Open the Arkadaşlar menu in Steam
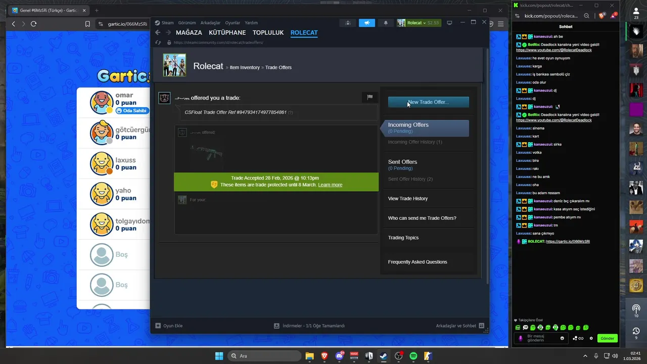647x364 pixels. point(210,23)
